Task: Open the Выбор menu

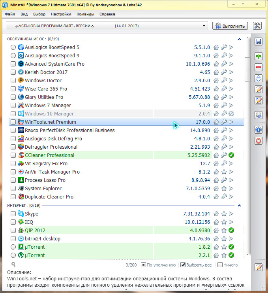Action: tap(39, 14)
